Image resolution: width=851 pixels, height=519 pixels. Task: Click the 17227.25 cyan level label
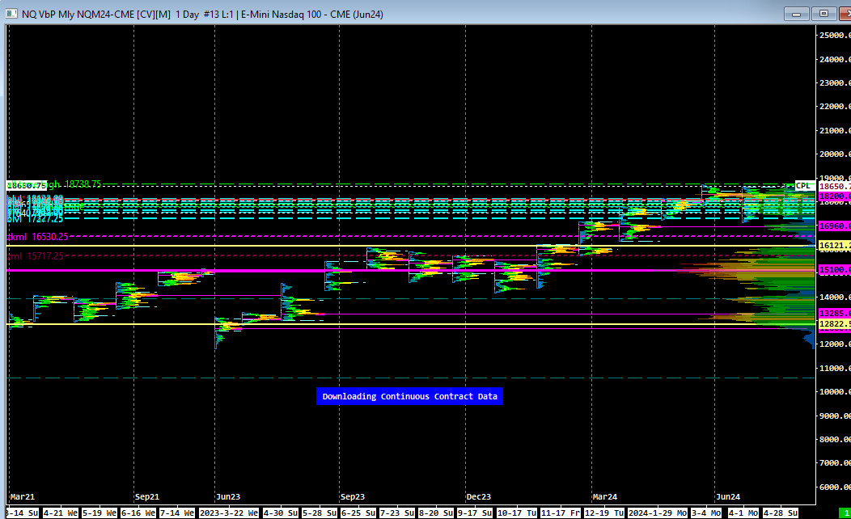click(35, 218)
